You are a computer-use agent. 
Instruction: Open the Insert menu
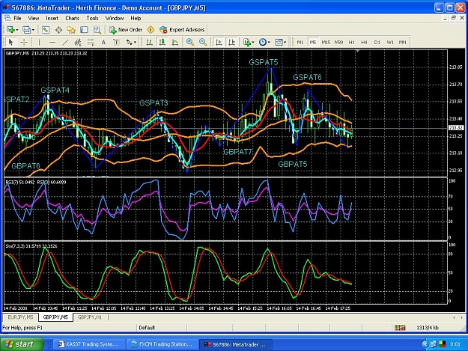(x=52, y=18)
